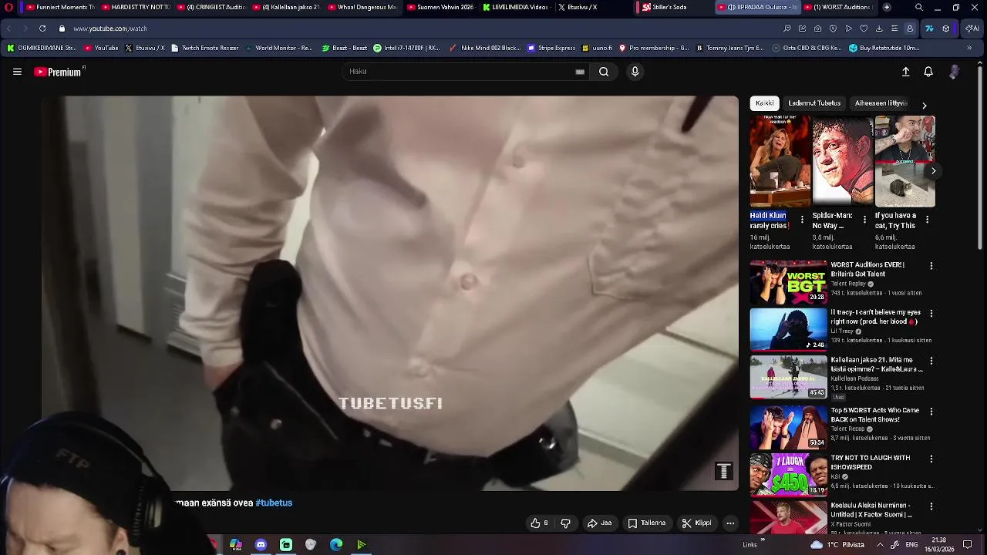Open the browser downloads icon in toolbar

click(879, 29)
